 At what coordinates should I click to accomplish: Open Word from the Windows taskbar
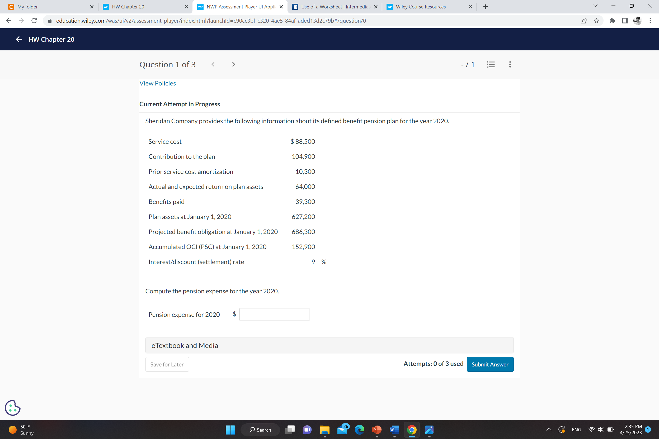(x=394, y=430)
